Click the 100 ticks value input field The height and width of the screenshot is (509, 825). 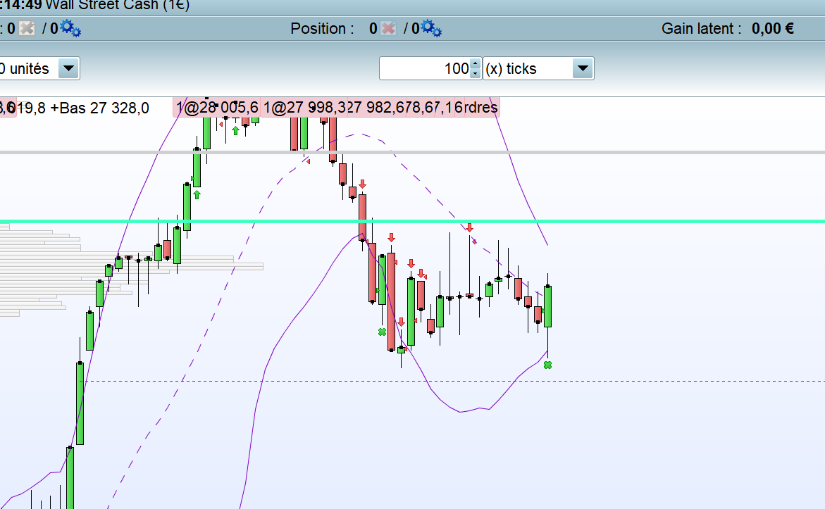[x=425, y=68]
